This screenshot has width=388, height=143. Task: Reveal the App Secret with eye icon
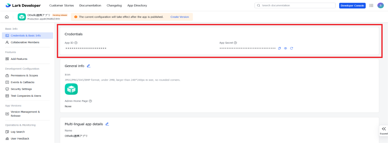click(285, 48)
